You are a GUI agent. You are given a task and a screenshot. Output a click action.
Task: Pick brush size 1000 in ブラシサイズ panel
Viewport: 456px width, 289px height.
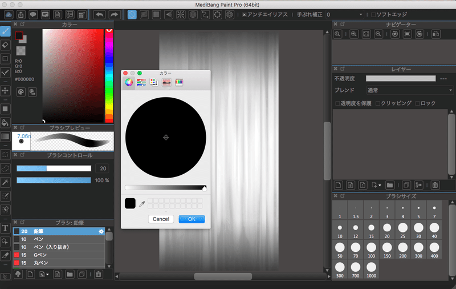point(372,270)
